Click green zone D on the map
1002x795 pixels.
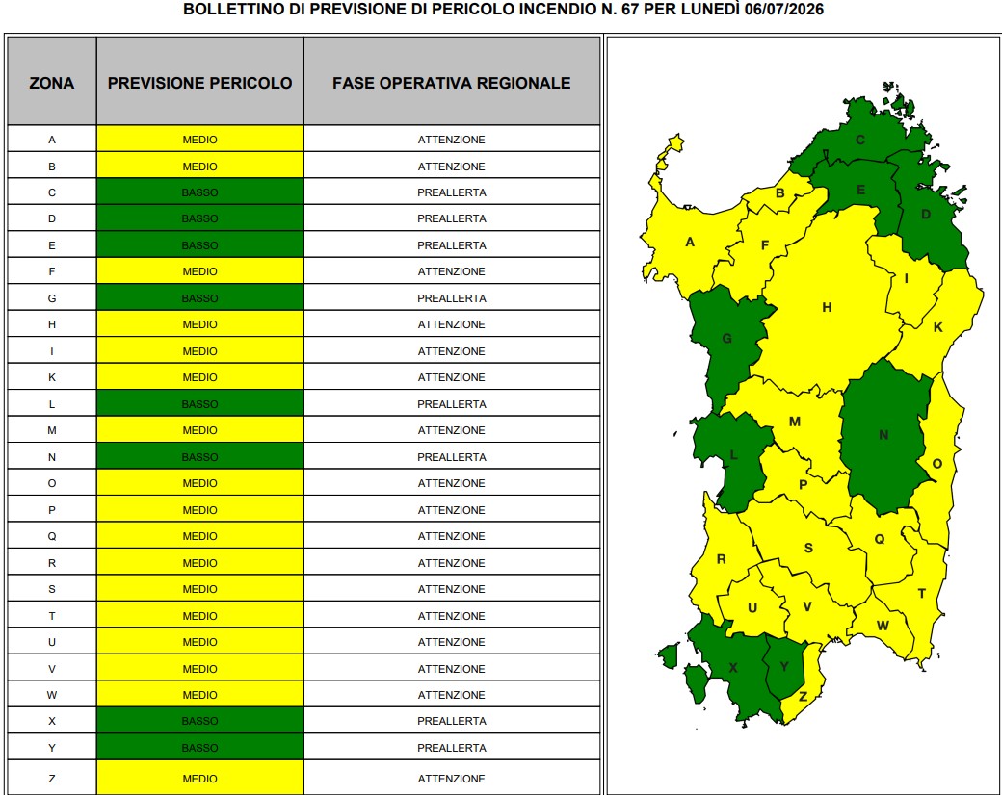[x=925, y=214]
